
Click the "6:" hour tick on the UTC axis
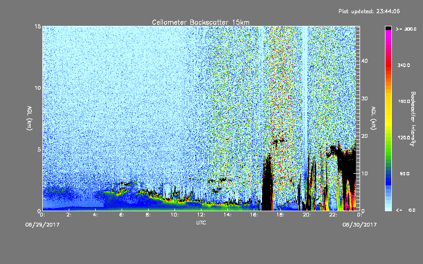pos(122,215)
